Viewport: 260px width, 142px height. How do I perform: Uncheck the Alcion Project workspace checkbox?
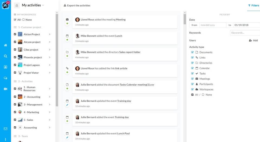click(15, 34)
